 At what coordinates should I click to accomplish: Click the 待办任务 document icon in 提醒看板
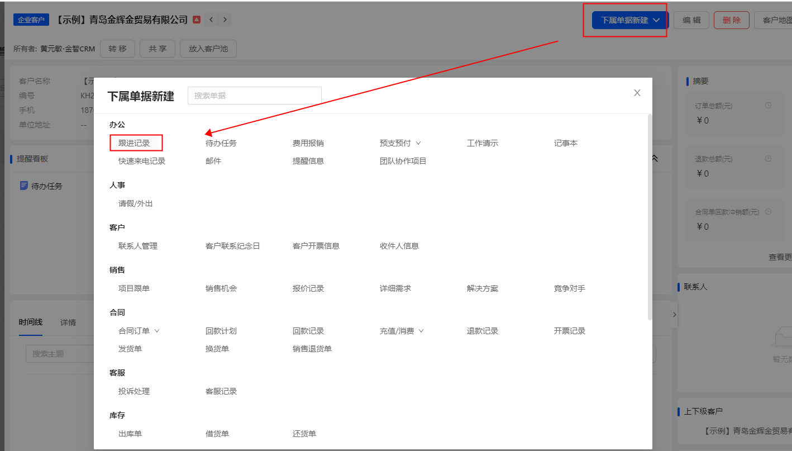click(x=24, y=186)
